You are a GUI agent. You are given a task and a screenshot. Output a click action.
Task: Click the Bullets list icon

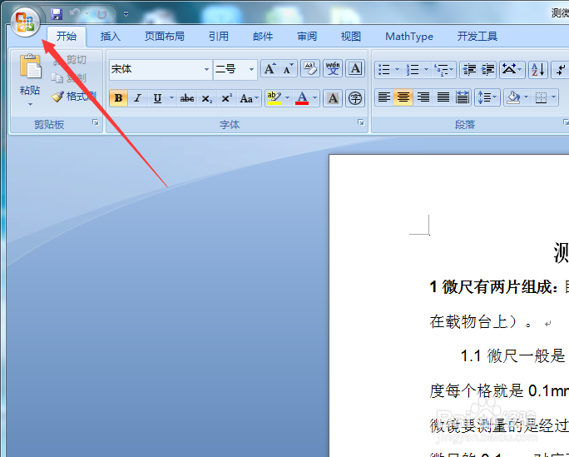click(384, 69)
